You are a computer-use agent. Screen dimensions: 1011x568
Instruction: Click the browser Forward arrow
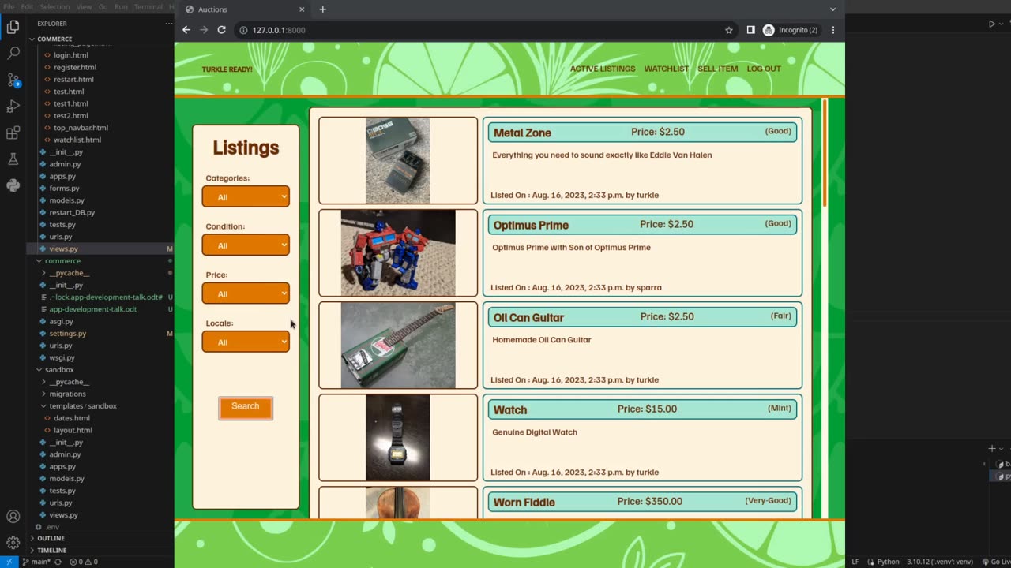(204, 30)
